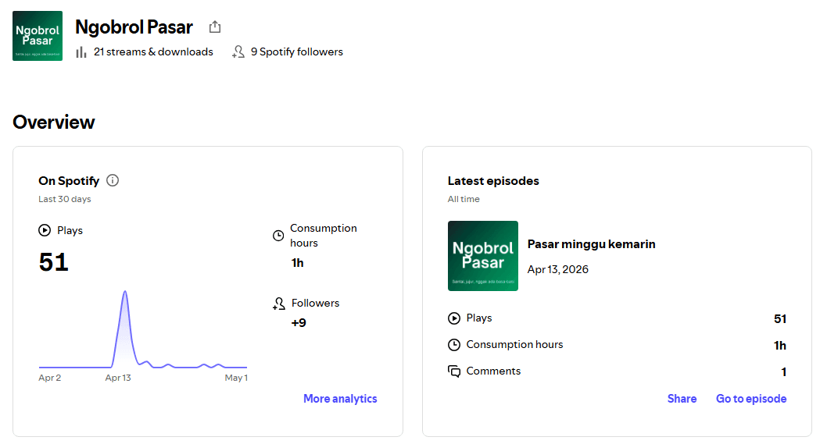Click the peak of the plays chart
The image size is (820, 444).
click(125, 292)
